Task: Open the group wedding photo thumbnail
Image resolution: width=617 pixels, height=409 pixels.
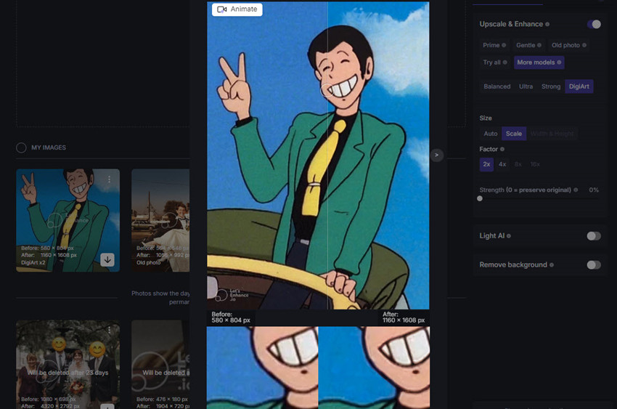Action: [x=68, y=365]
